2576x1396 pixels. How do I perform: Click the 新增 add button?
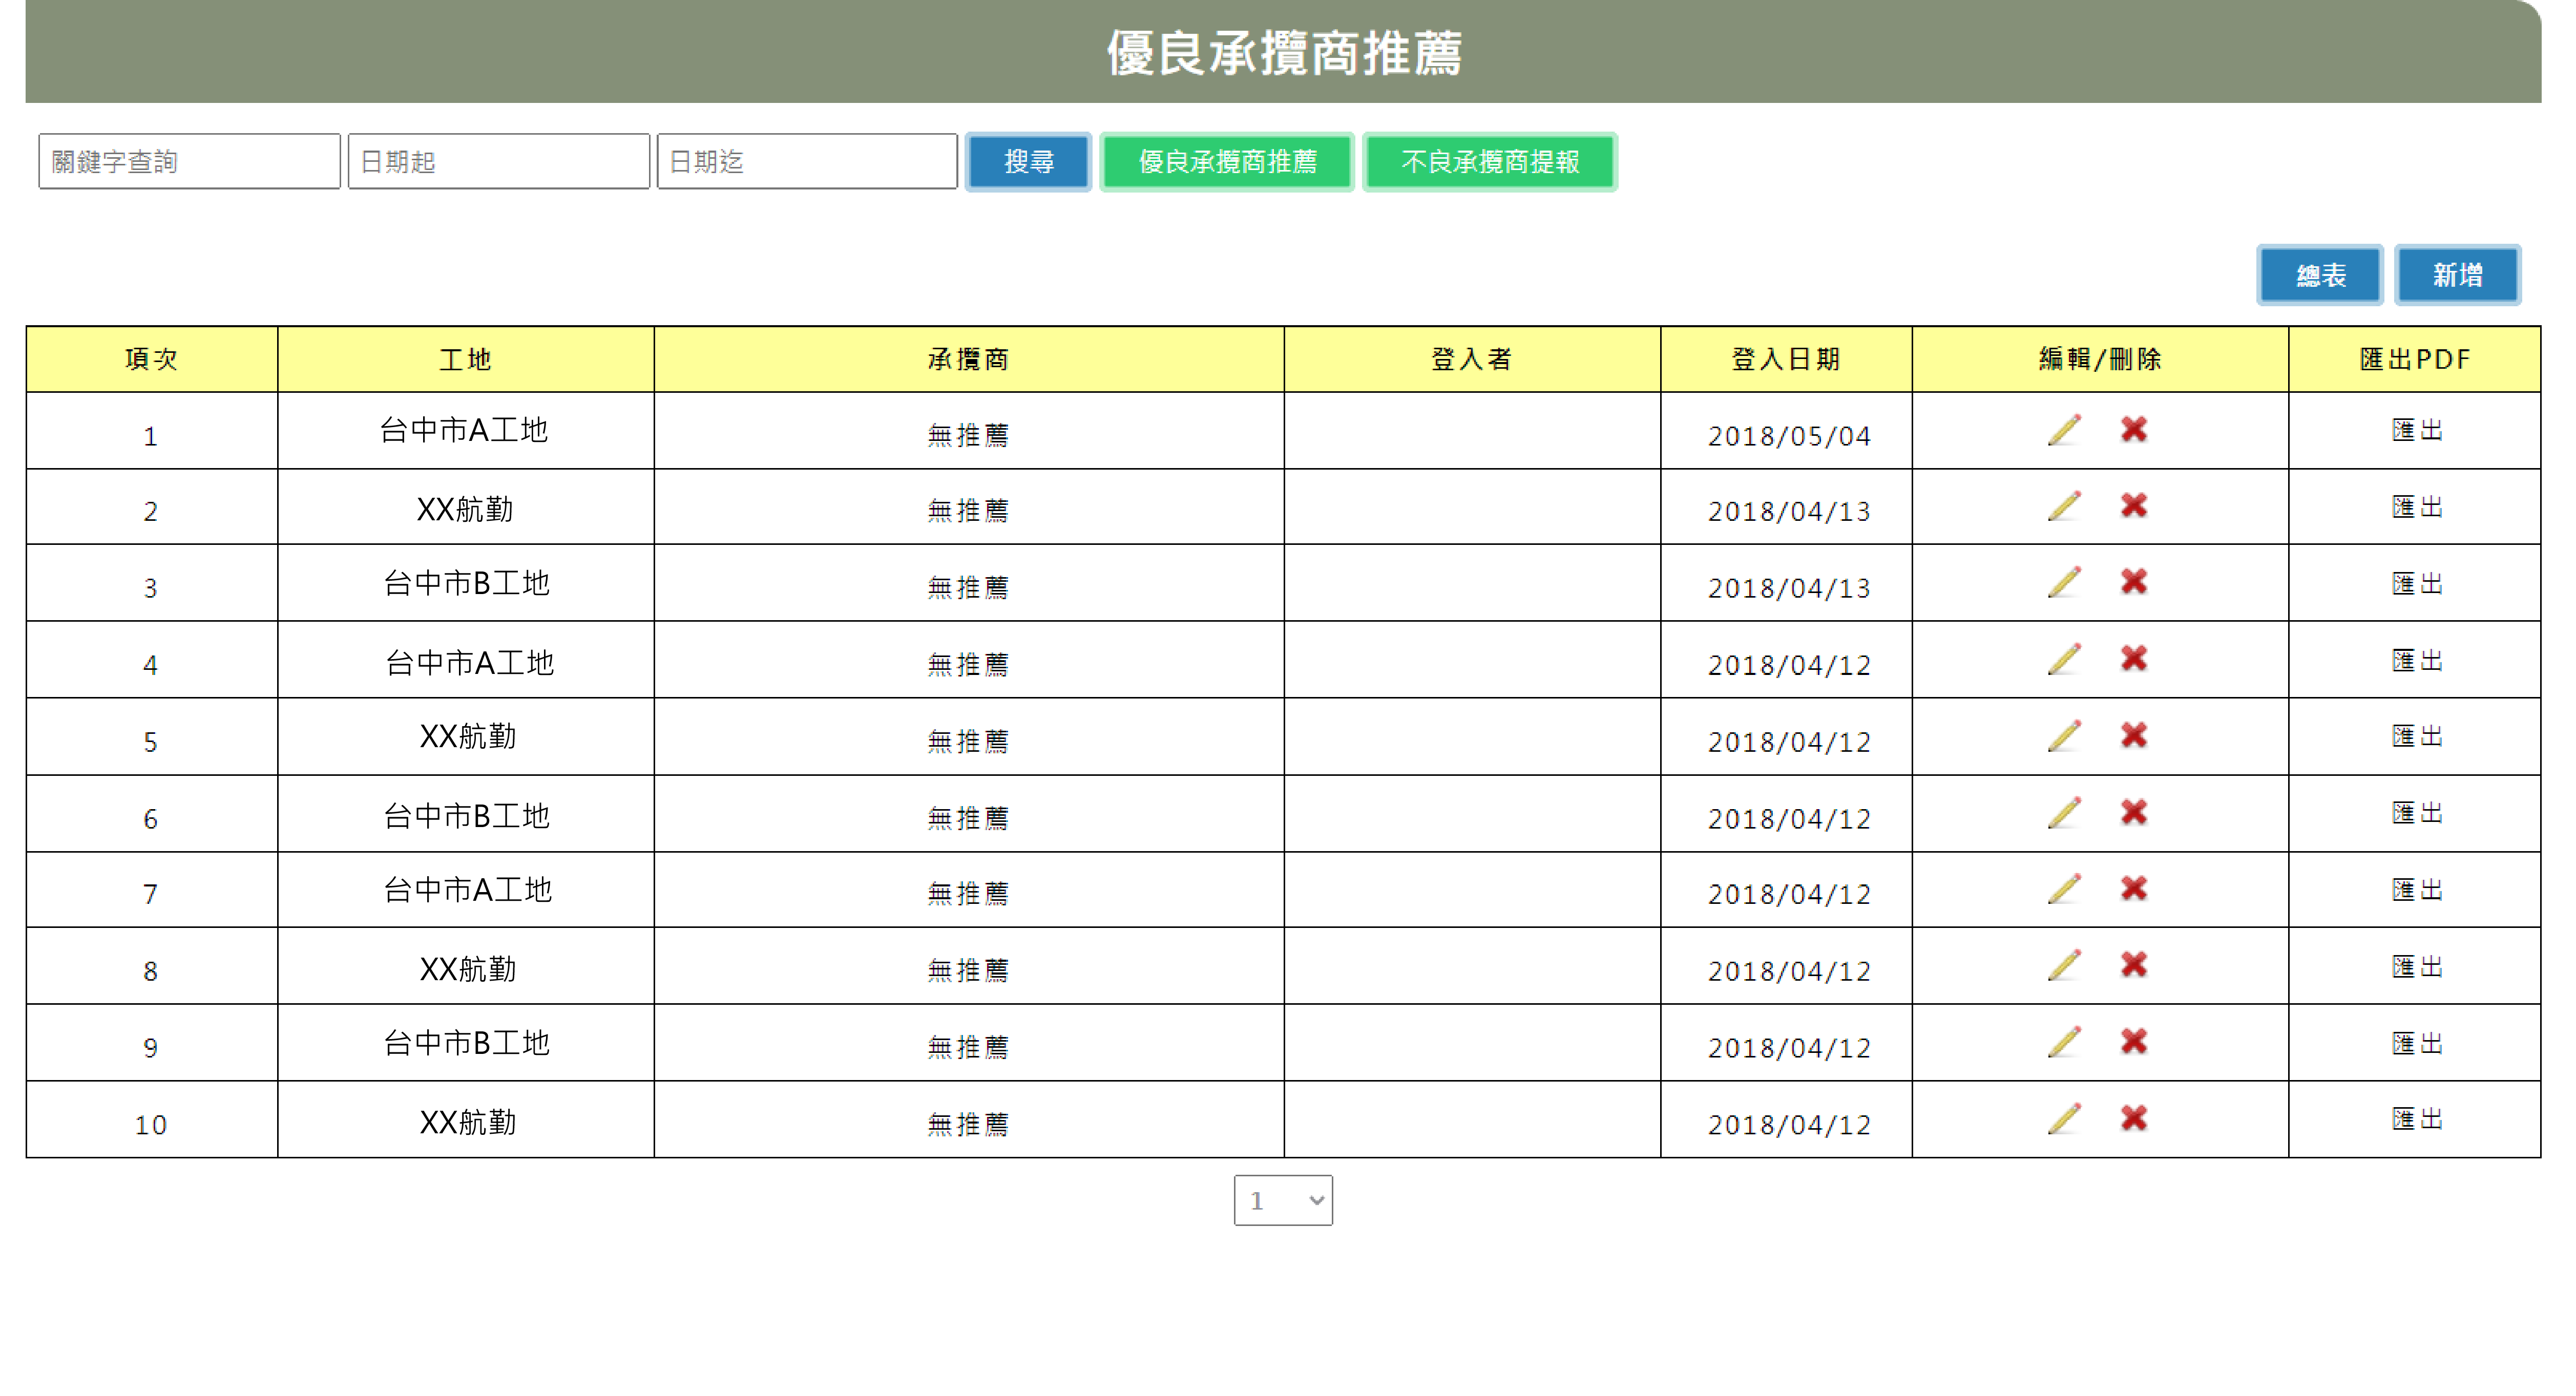pos(2458,275)
